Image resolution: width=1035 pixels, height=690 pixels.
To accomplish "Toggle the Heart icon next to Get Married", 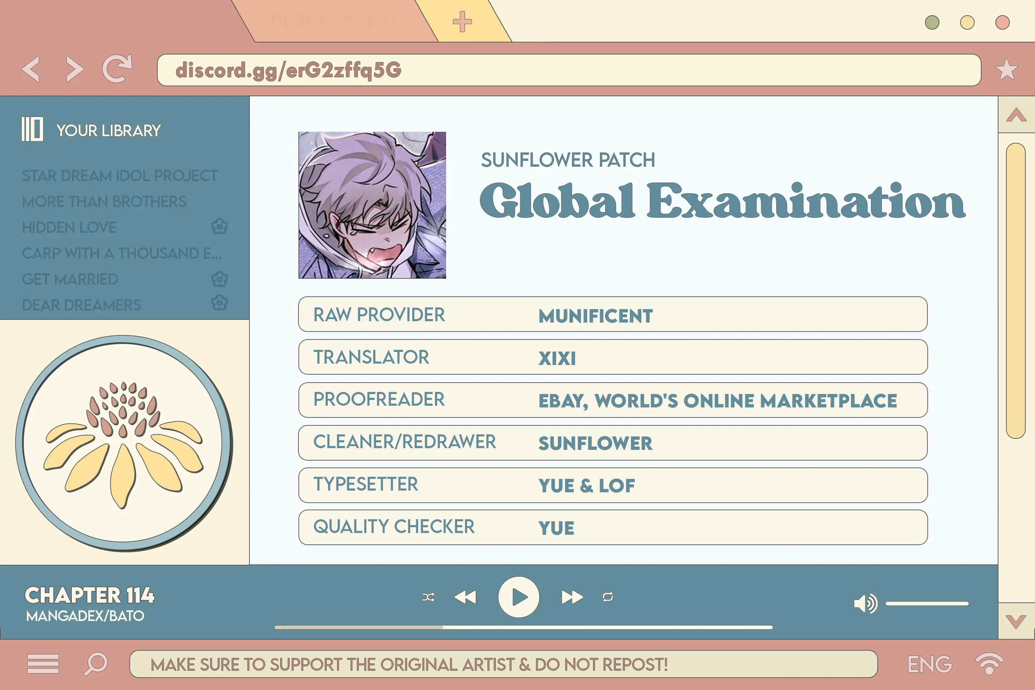I will pos(220,279).
